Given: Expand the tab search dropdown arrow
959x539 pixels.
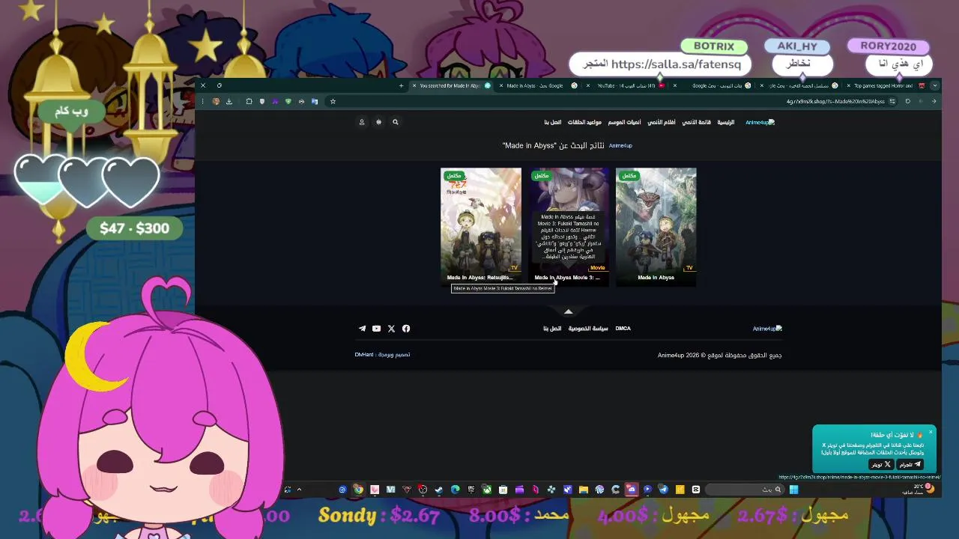Looking at the screenshot, I should pos(934,85).
